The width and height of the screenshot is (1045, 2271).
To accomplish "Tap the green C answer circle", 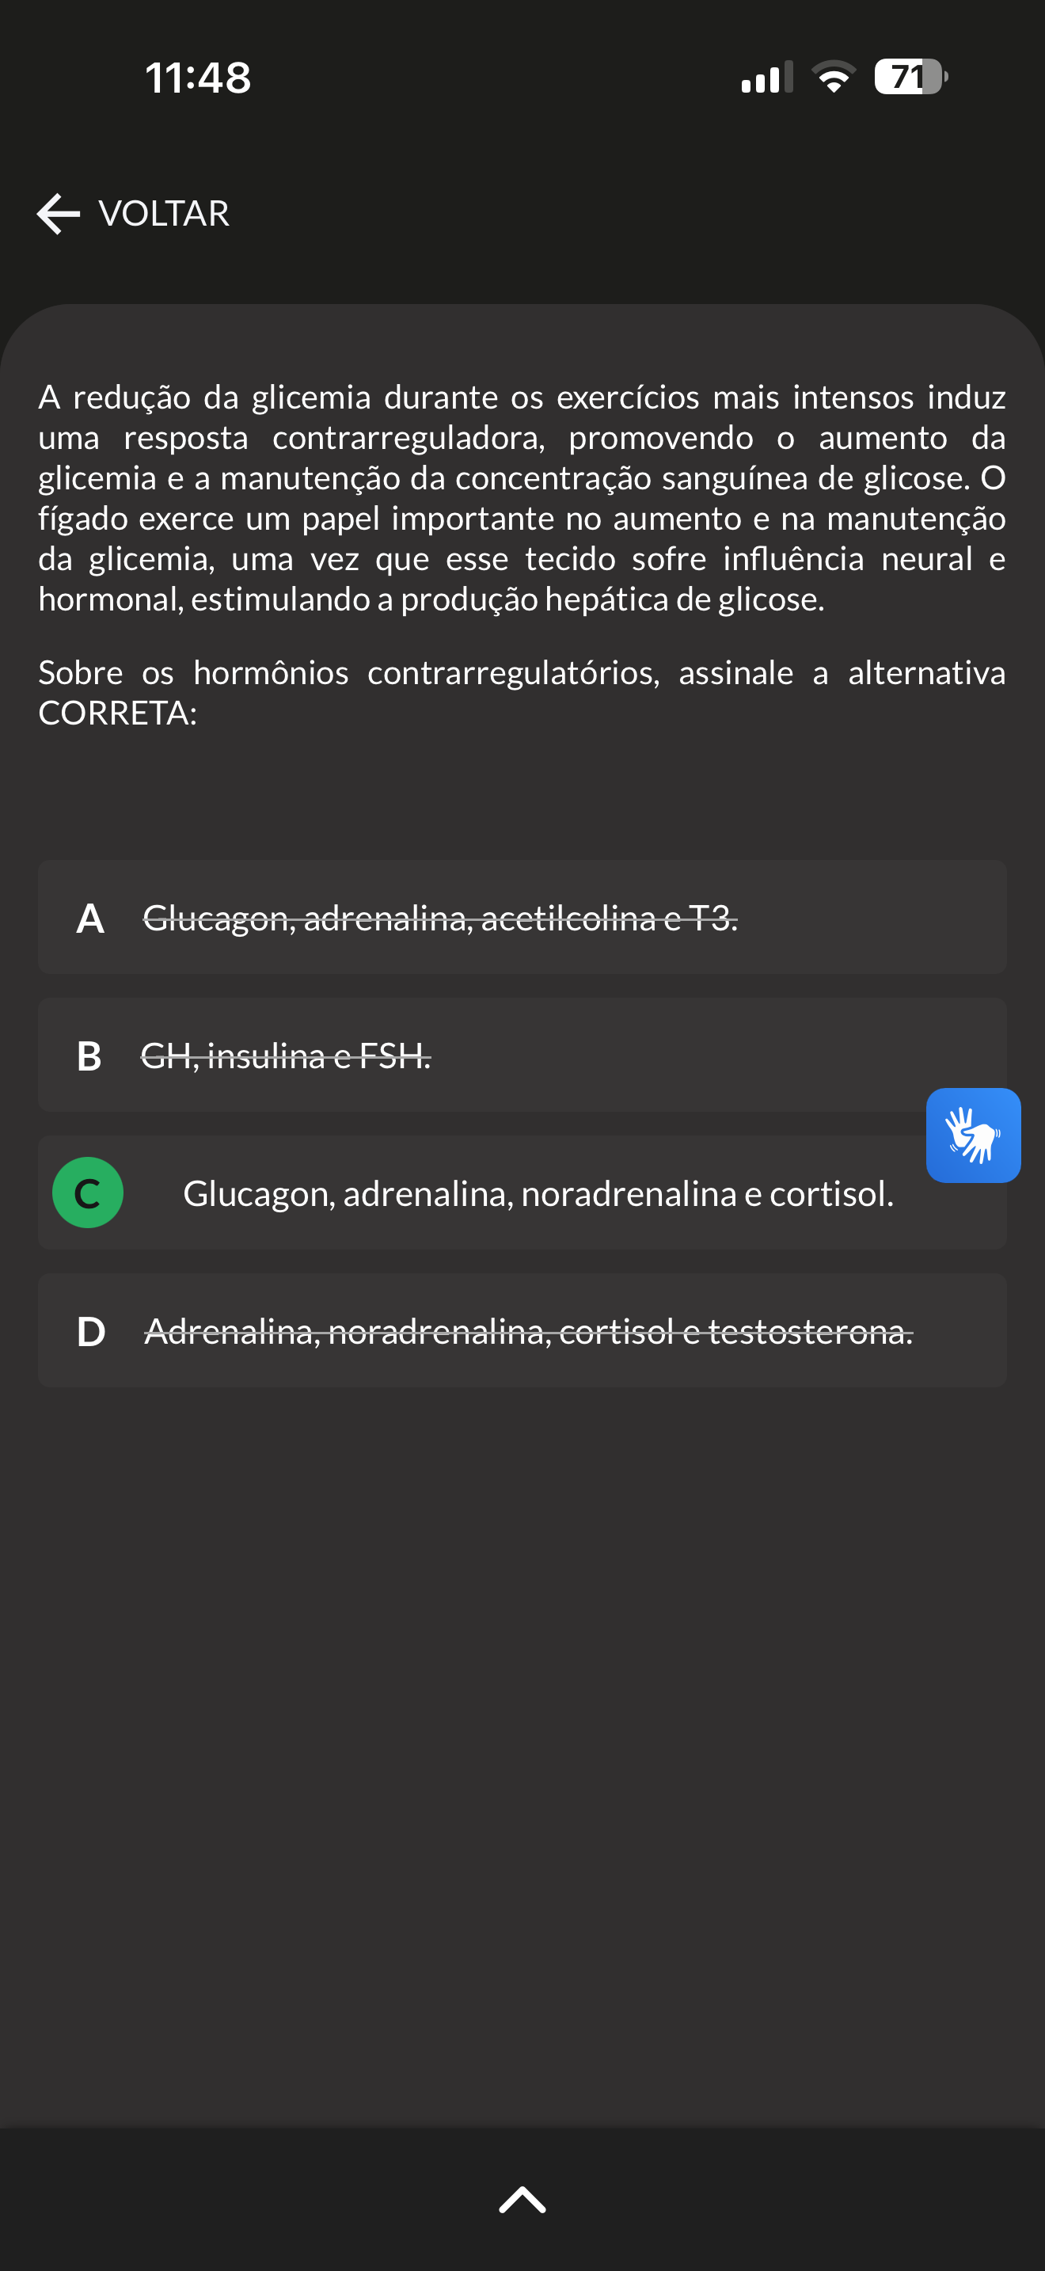I will point(88,1192).
